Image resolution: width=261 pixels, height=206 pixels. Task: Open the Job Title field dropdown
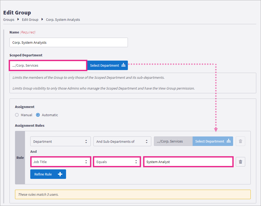tap(61, 162)
